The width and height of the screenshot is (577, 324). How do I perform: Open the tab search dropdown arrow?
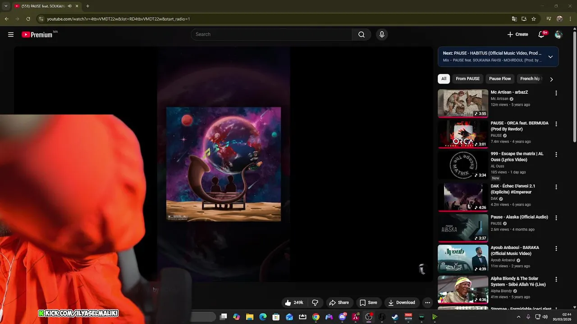(6, 6)
